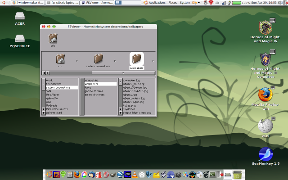
Task: Open the camera app in the dock
Action: point(178,175)
